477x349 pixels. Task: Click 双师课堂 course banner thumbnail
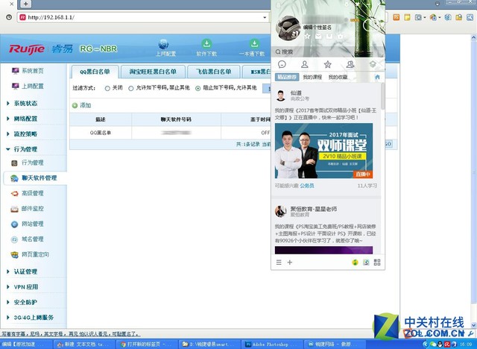(323, 151)
